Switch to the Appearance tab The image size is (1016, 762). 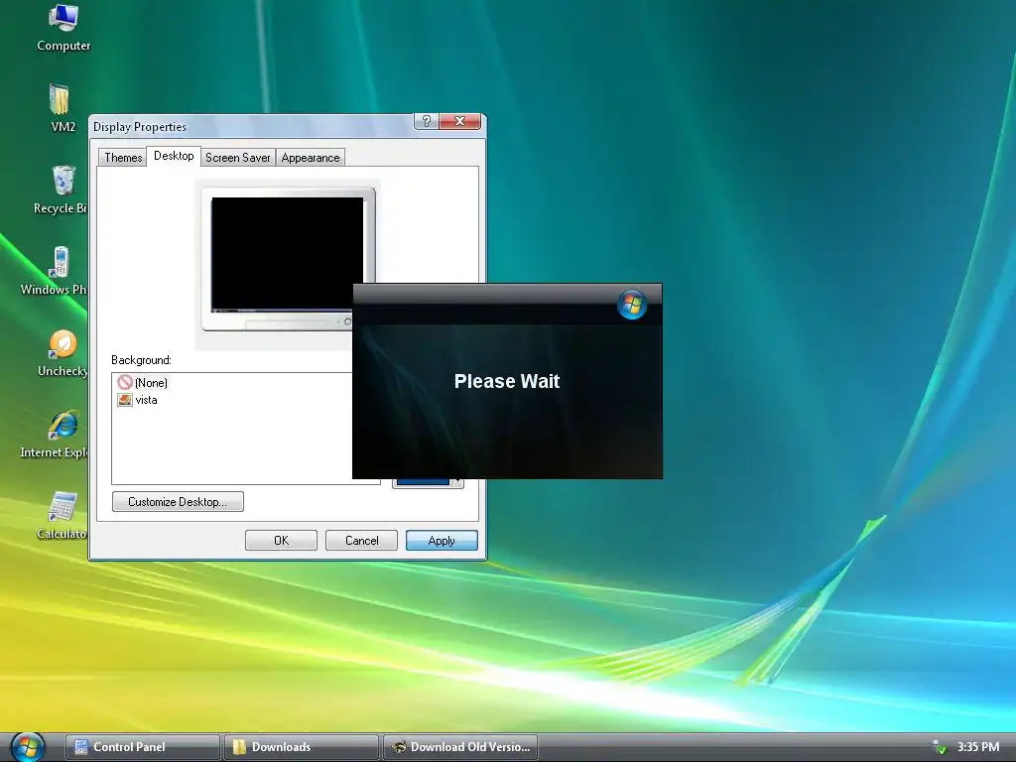pyautogui.click(x=311, y=158)
